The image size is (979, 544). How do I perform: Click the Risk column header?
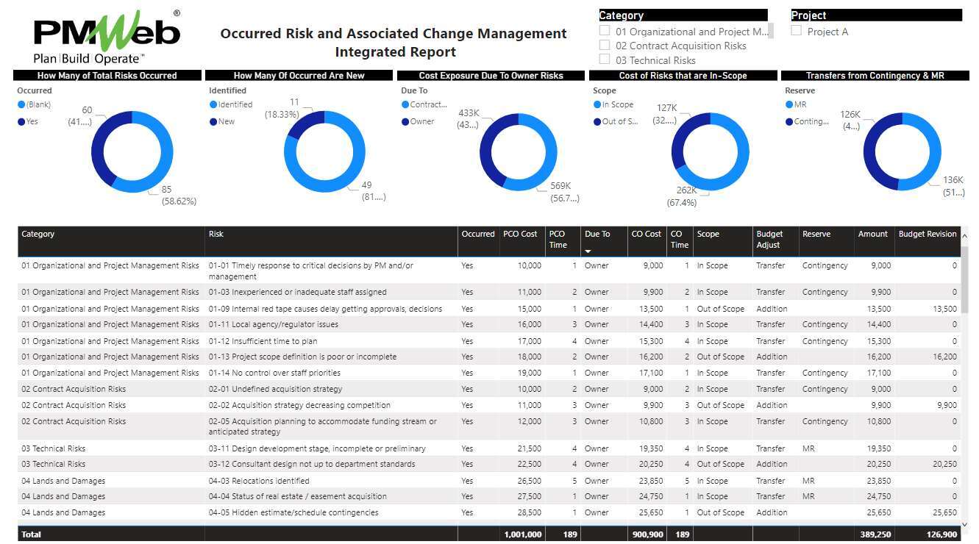click(216, 235)
